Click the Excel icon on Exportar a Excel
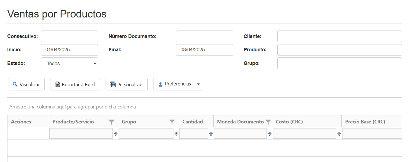 point(58,84)
